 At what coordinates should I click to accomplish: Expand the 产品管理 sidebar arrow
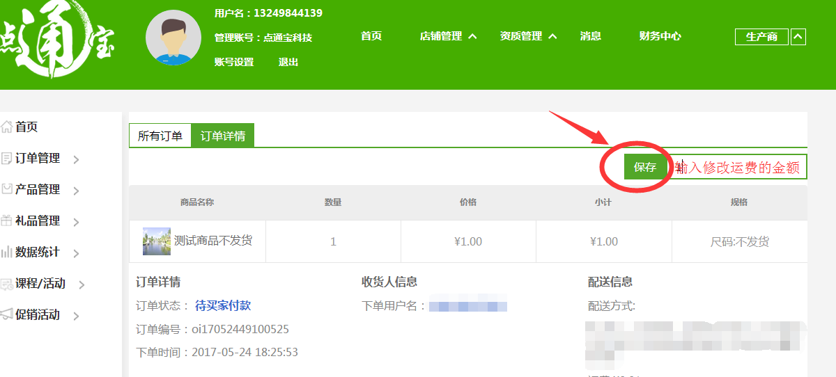(x=76, y=191)
